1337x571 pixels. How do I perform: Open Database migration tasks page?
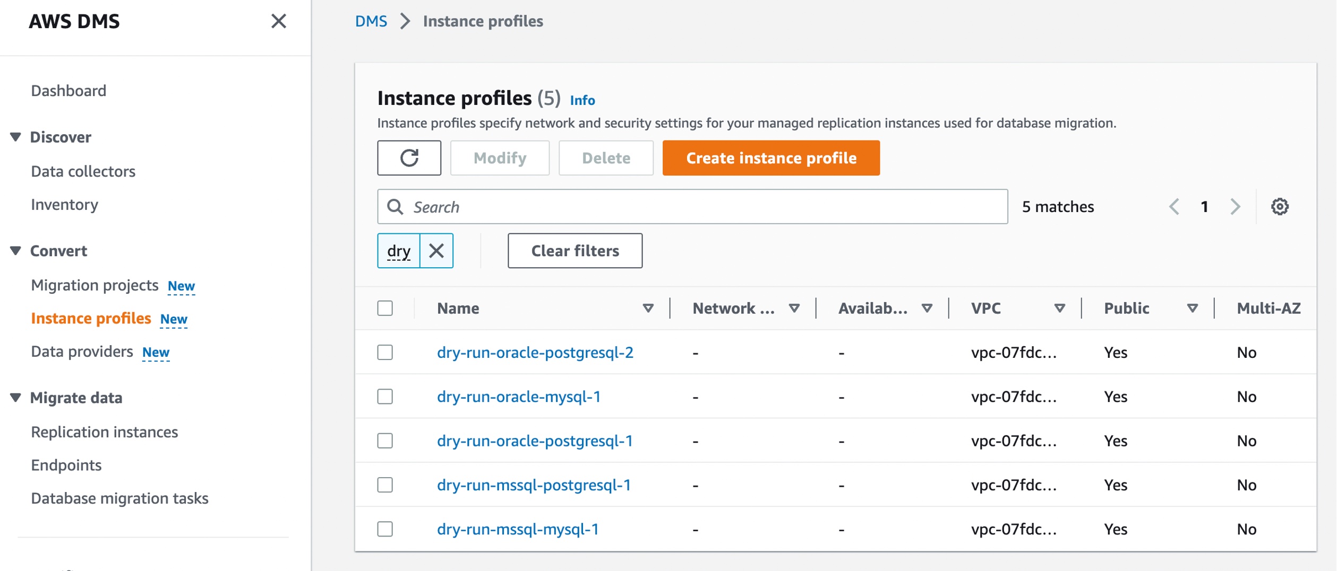pyautogui.click(x=119, y=498)
